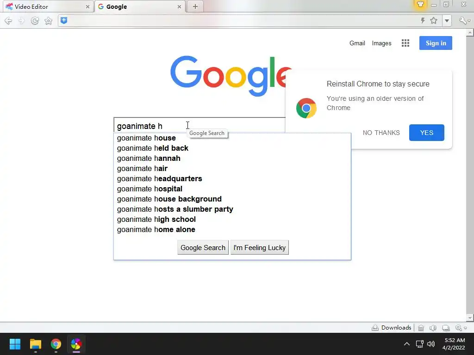This screenshot has width=474, height=355.
Task: Open File Explorer from the taskbar
Action: click(x=35, y=344)
